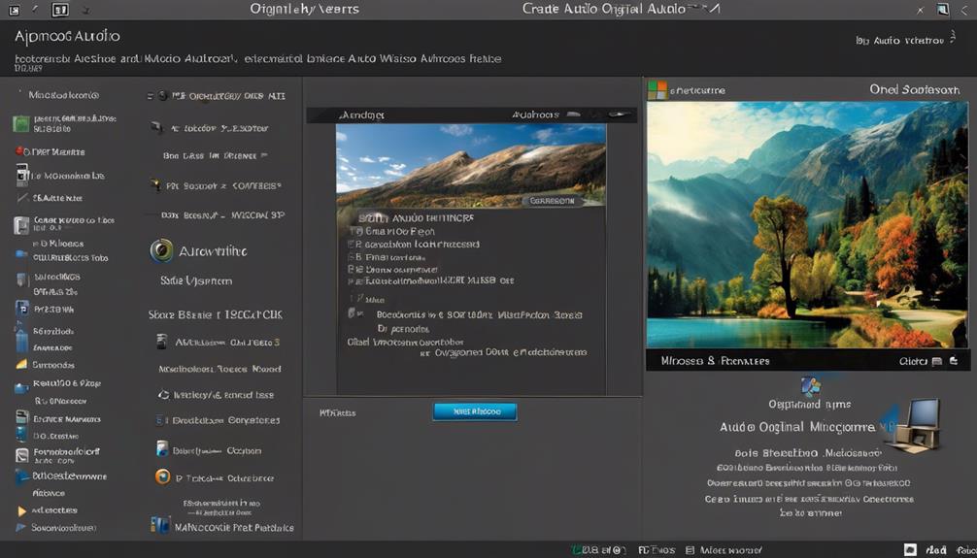Click the highlighted blue button below the center panel
977x558 pixels.
pyautogui.click(x=475, y=411)
